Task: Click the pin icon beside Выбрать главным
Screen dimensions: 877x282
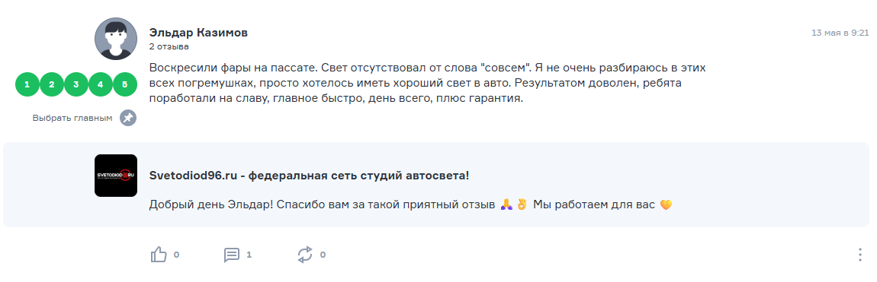Action: pos(128,118)
